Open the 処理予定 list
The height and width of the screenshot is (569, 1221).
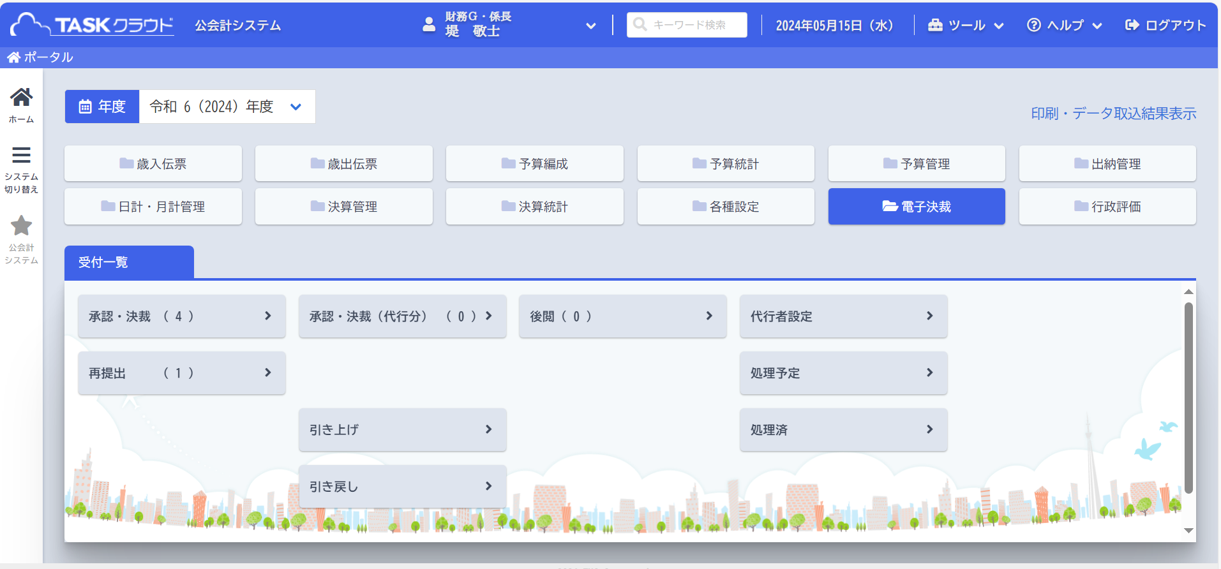844,373
